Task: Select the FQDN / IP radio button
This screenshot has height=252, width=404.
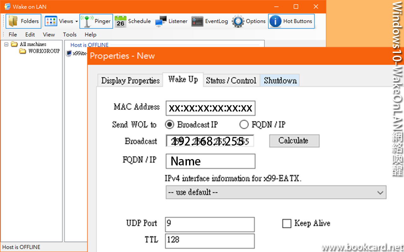Action: 244,125
